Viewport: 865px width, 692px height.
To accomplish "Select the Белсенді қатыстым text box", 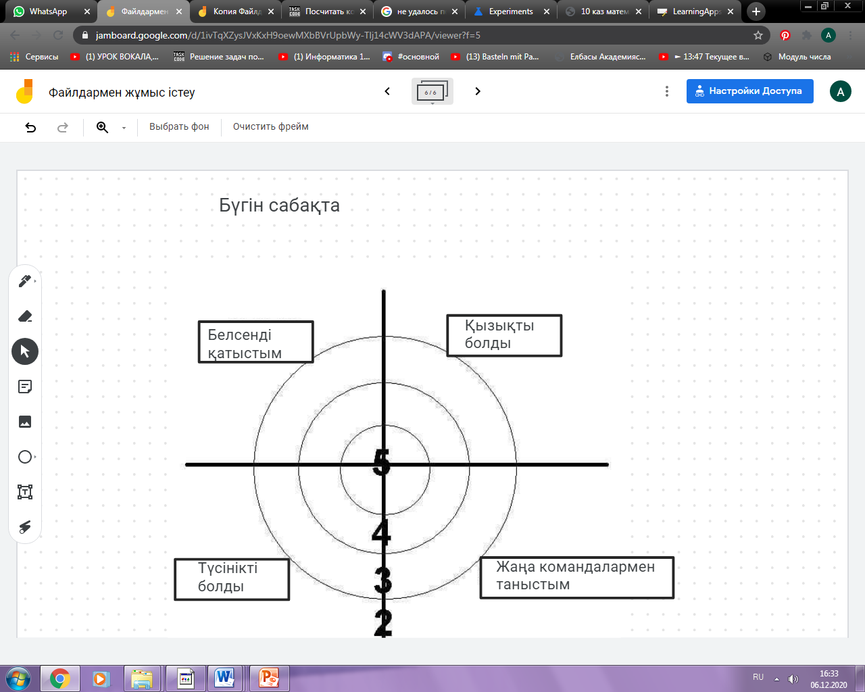I will [255, 343].
